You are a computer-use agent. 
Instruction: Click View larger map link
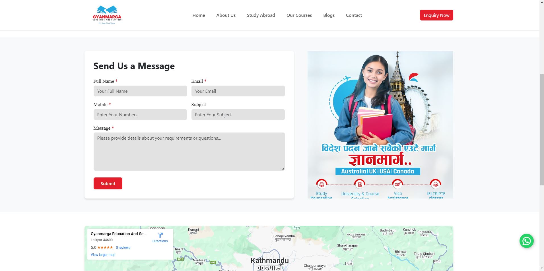tap(103, 255)
